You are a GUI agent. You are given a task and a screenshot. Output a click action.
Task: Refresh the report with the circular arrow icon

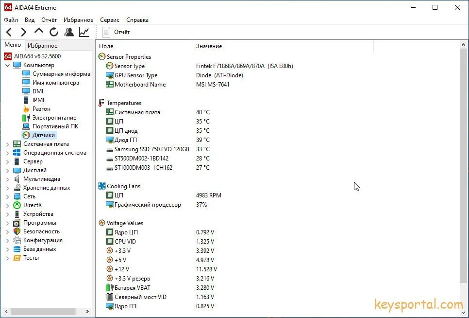click(54, 32)
